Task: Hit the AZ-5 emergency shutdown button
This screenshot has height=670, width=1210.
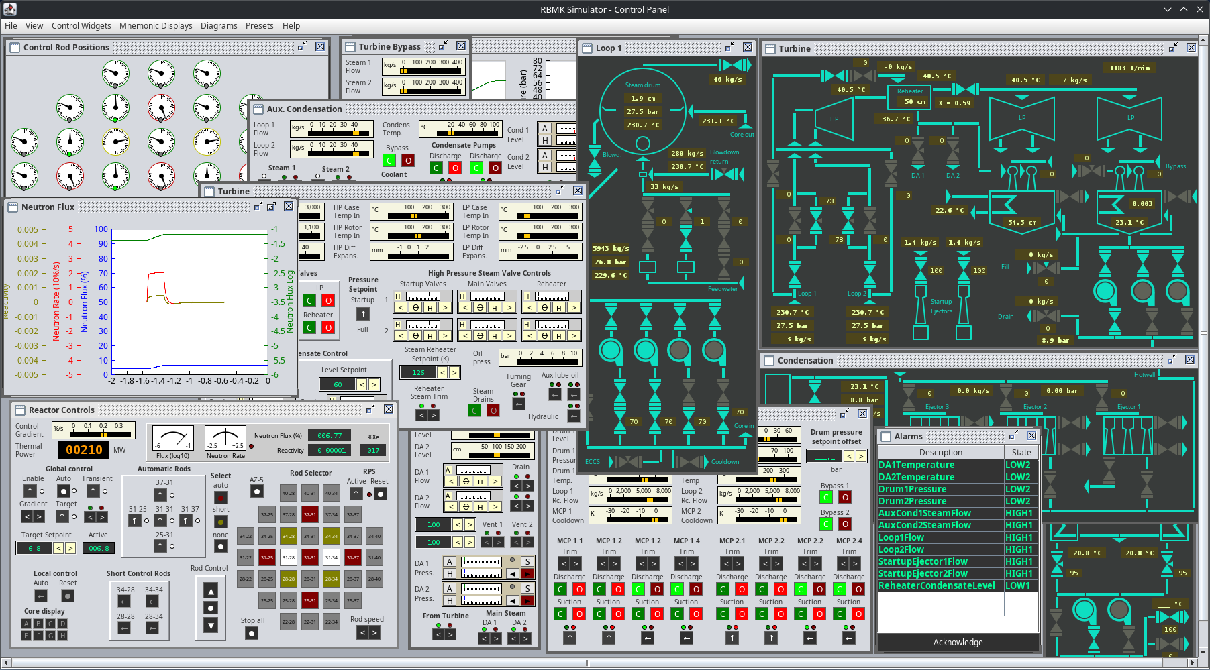Action: click(256, 492)
